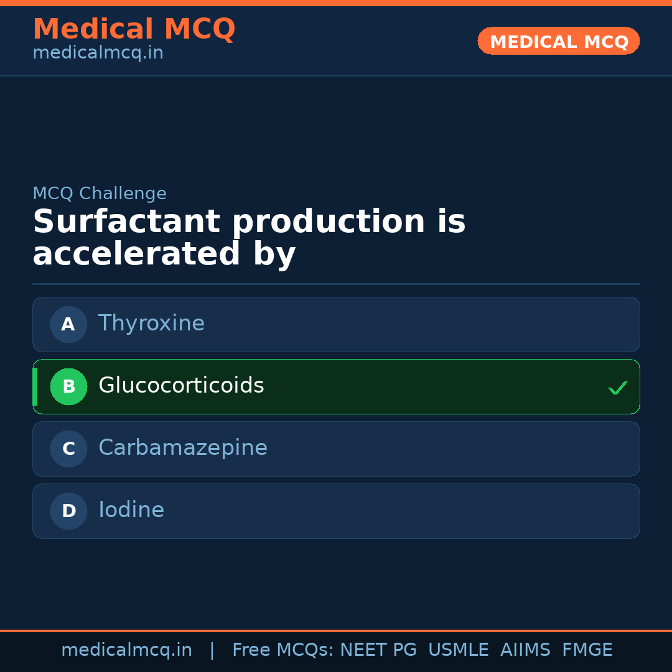This screenshot has height=672, width=672.
Task: Select the circular 'A' badge icon
Action: click(x=68, y=324)
